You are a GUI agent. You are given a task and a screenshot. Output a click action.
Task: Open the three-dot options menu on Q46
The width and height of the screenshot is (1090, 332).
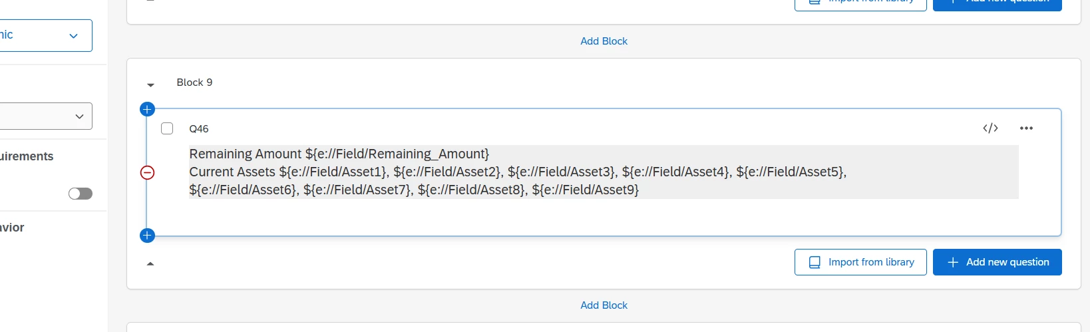click(x=1026, y=128)
